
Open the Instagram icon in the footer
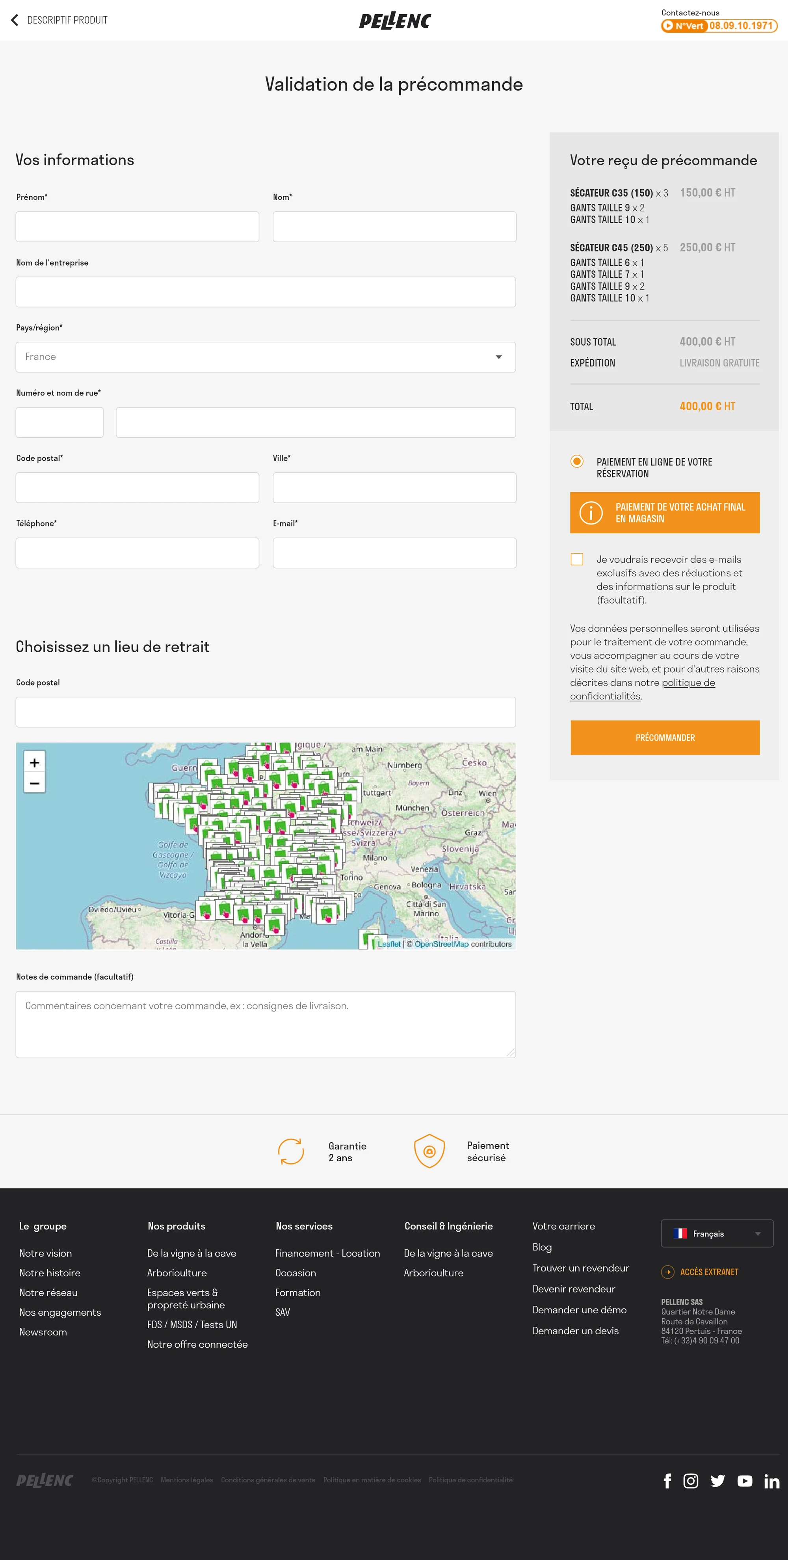click(x=690, y=1481)
